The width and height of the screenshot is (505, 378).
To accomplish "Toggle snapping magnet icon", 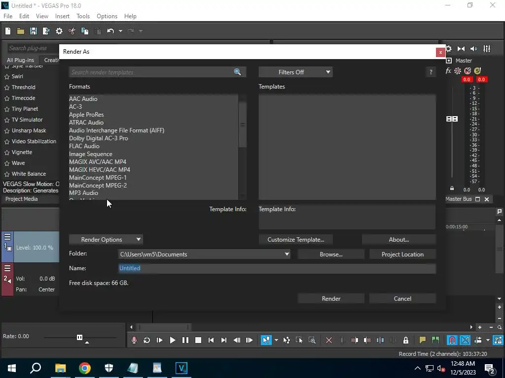I will tap(452, 340).
